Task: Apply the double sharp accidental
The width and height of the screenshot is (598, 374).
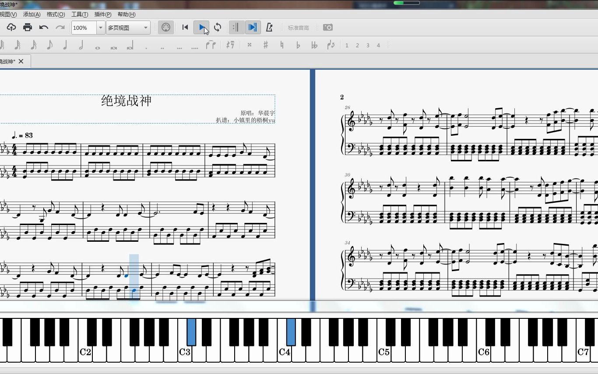Action: [x=250, y=45]
